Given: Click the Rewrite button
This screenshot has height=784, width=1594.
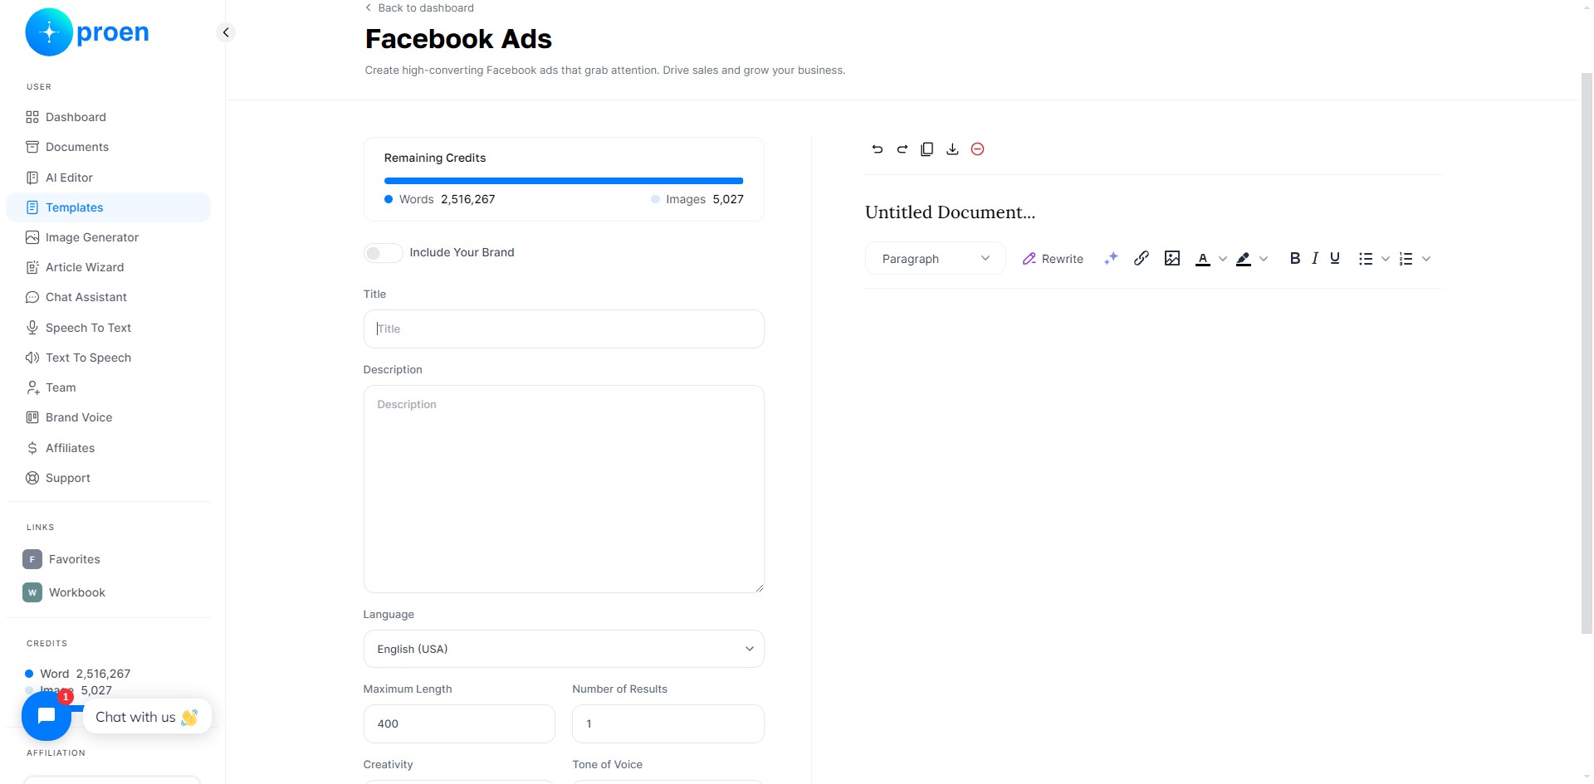Looking at the screenshot, I should pyautogui.click(x=1053, y=259).
